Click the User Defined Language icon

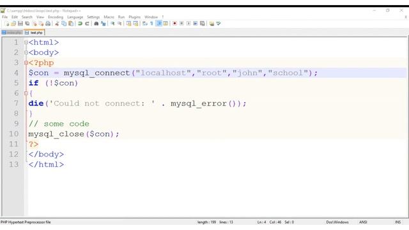[166, 24]
